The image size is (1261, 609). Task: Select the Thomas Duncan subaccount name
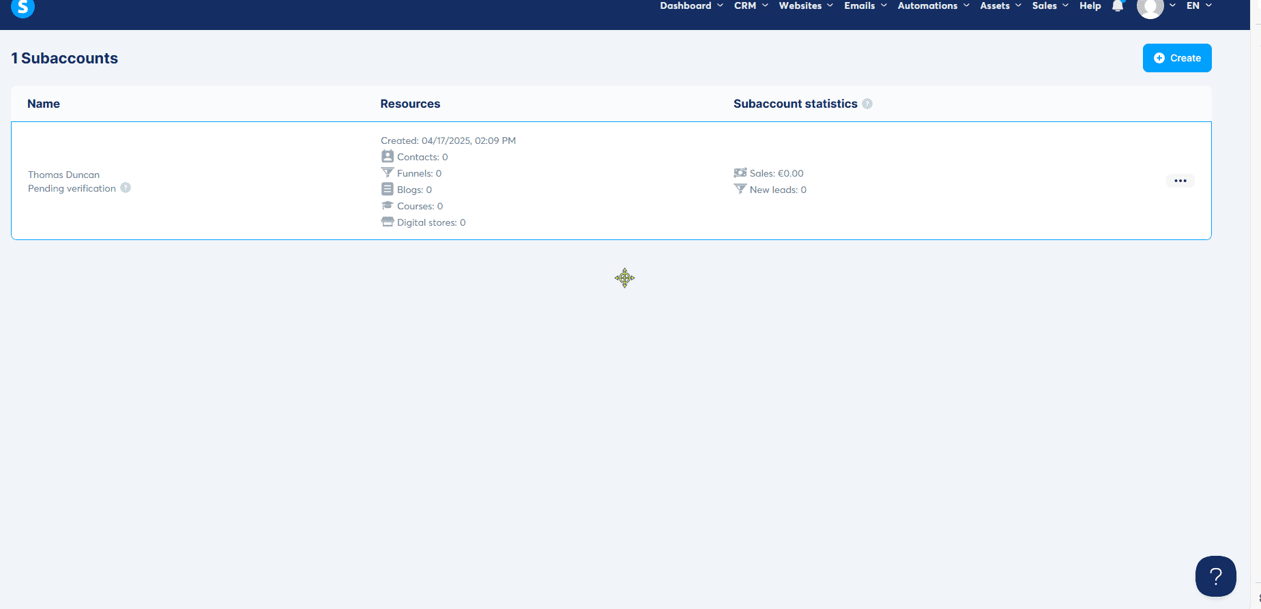coord(63,175)
